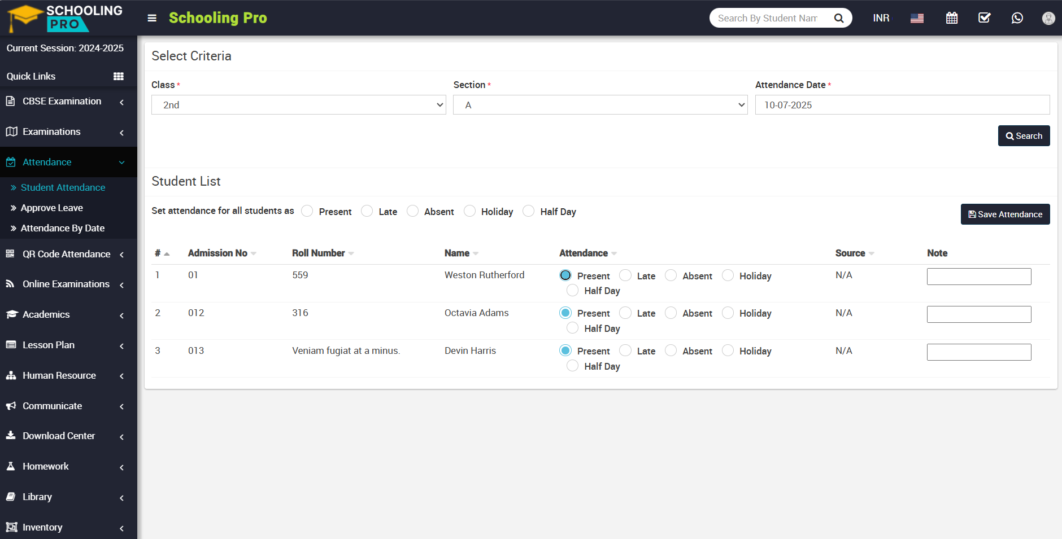This screenshot has height=539, width=1062.
Task: Open Approve Leave in sidebar
Action: (x=52, y=208)
